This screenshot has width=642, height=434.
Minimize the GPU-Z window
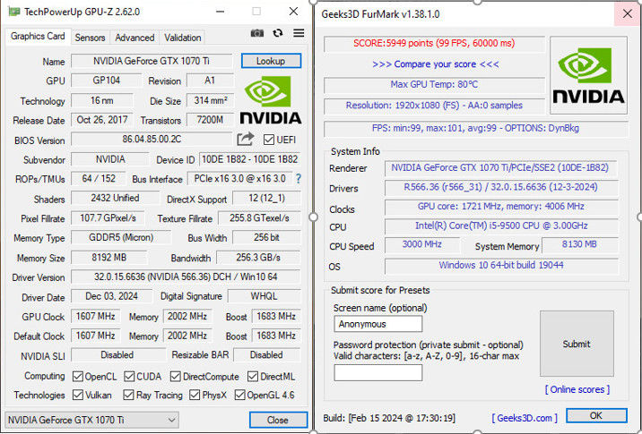(x=221, y=12)
